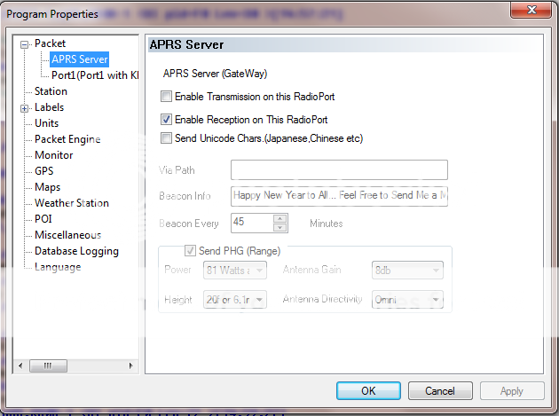Open the Port1 tree entry
Image resolution: width=559 pixels, height=416 pixels.
point(94,75)
